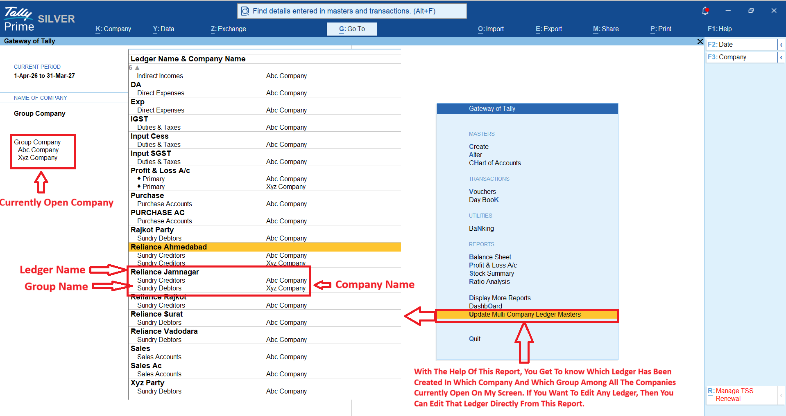Select the Reliance Vadodara ledger
Screen dimensions: 786x416
[x=164, y=331]
